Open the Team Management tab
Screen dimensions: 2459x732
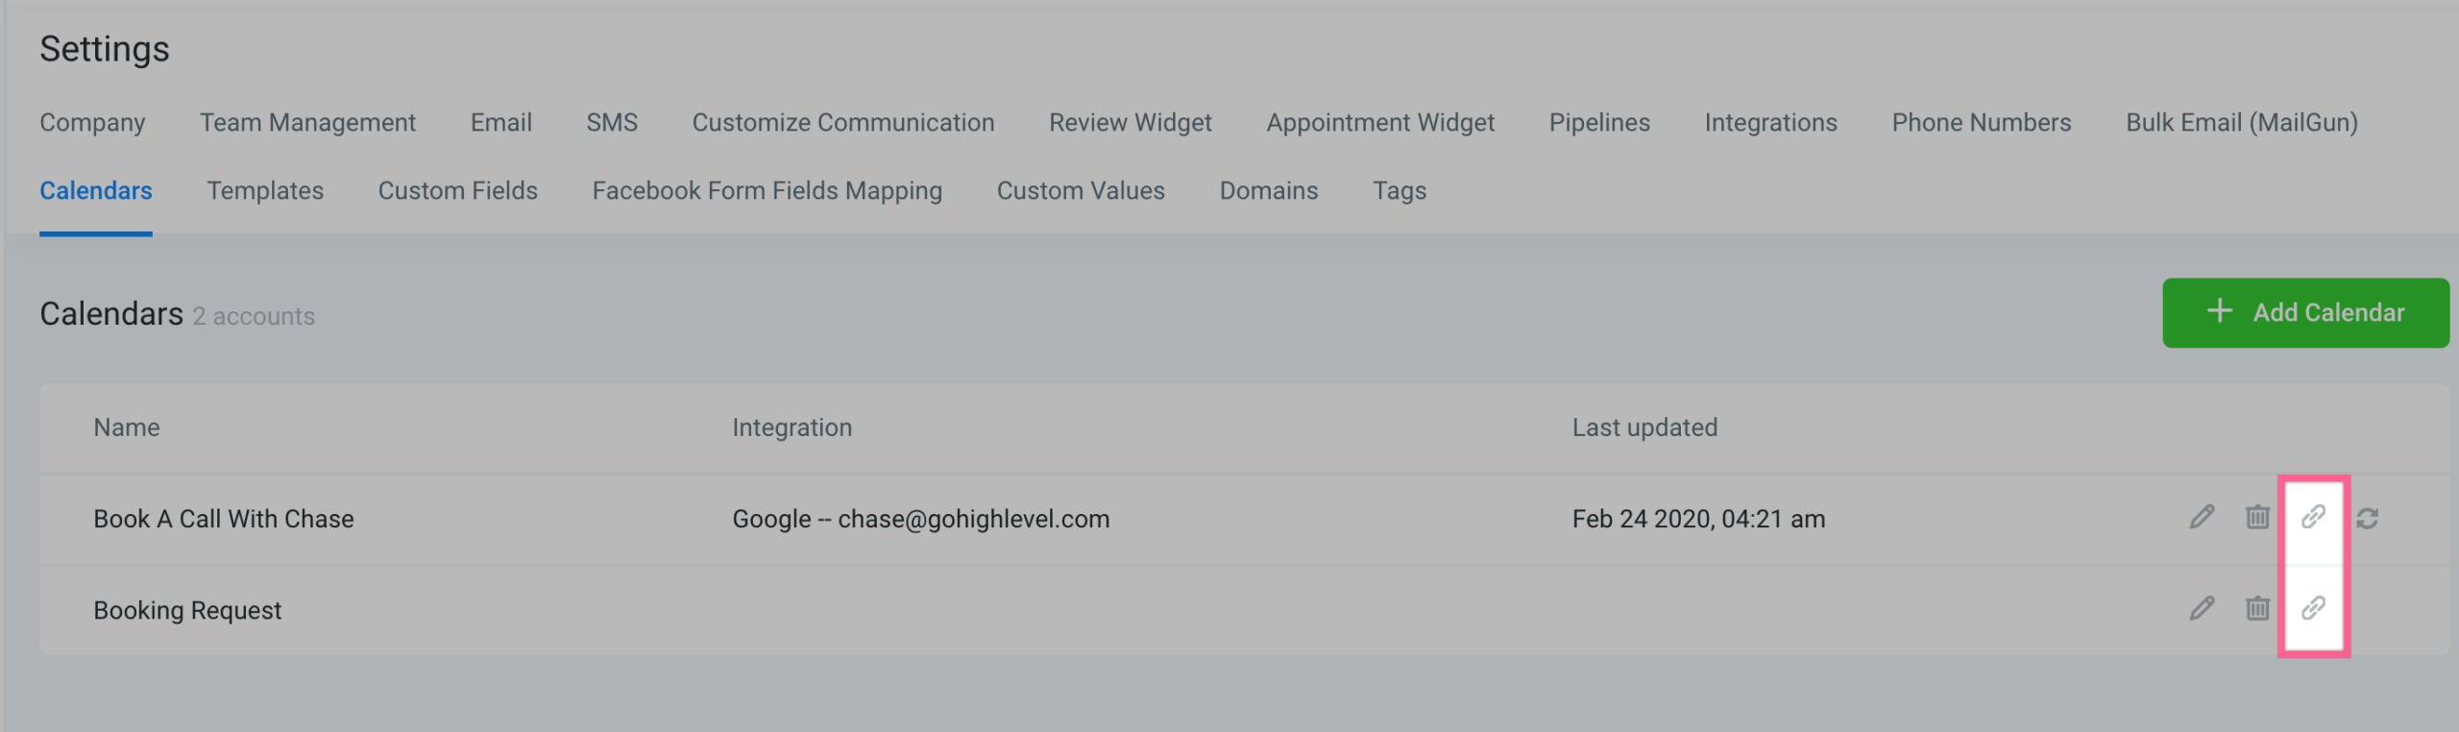pyautogui.click(x=306, y=122)
